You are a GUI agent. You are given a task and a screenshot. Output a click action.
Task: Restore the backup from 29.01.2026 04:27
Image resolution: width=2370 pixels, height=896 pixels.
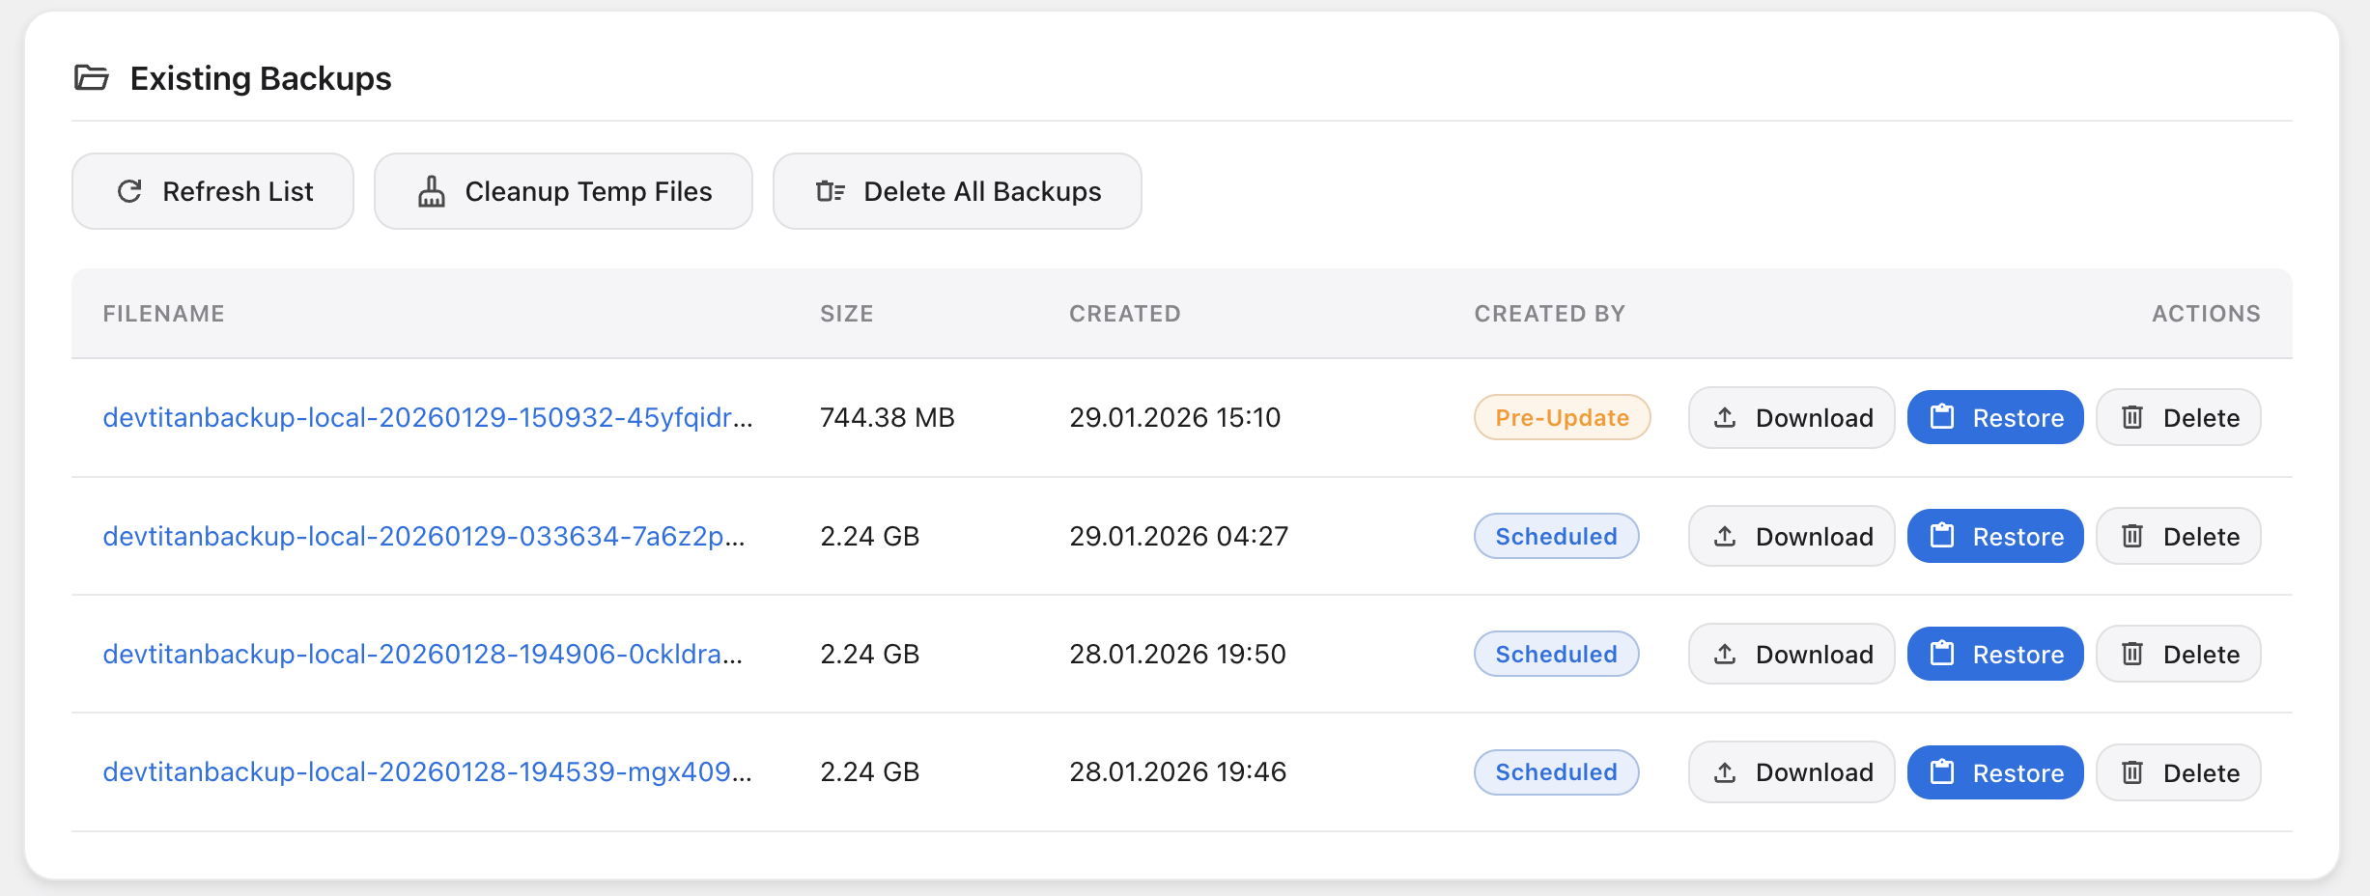(x=1993, y=536)
